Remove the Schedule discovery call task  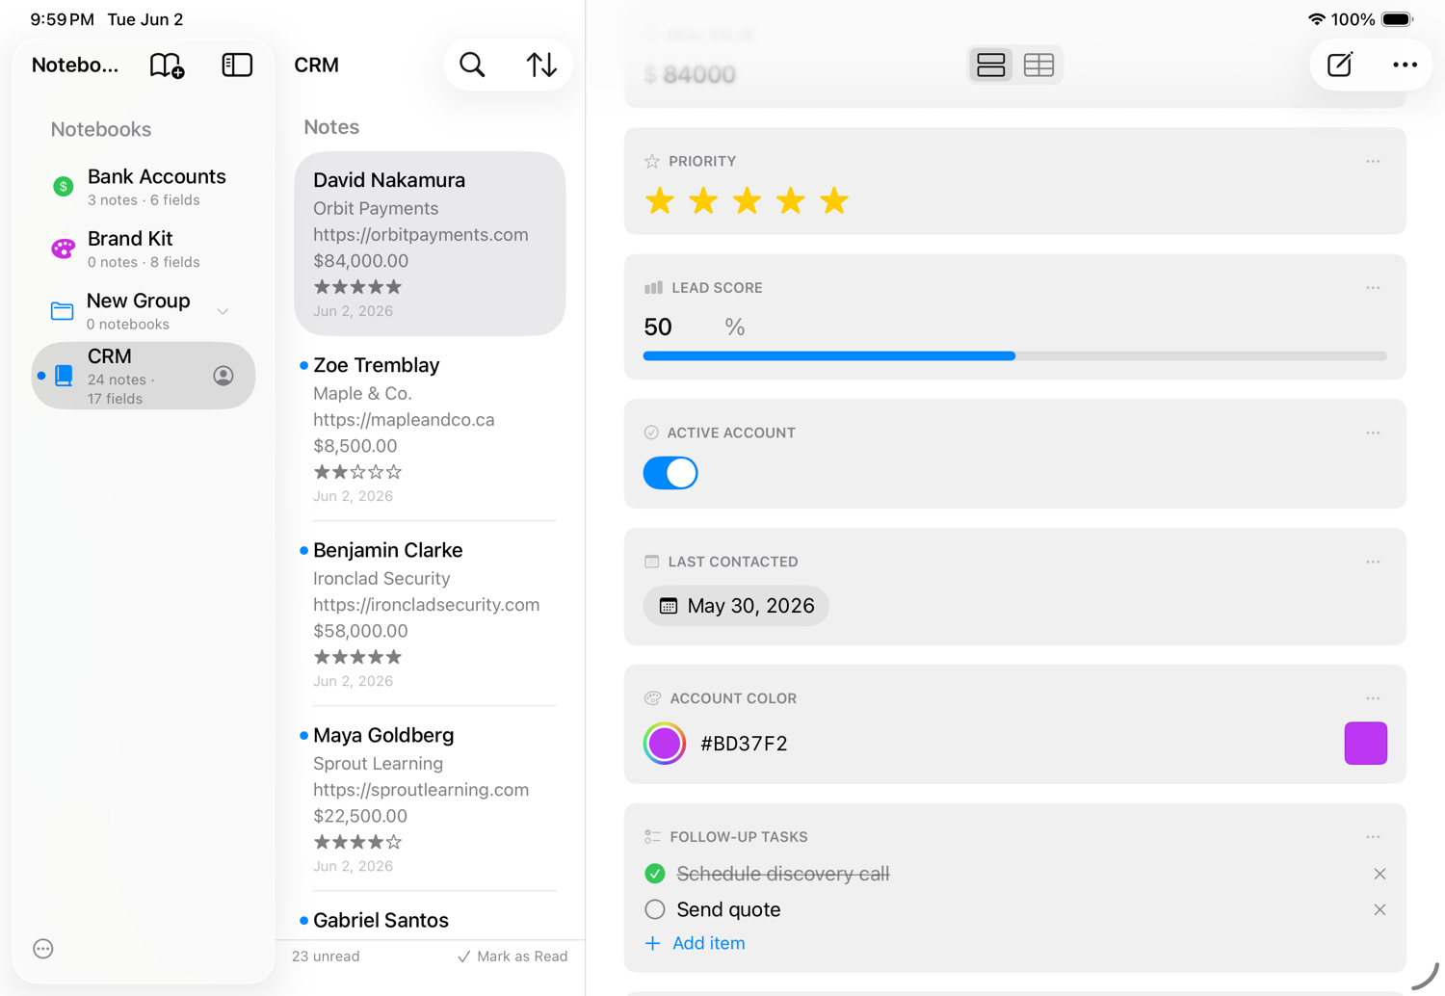pyautogui.click(x=1379, y=874)
